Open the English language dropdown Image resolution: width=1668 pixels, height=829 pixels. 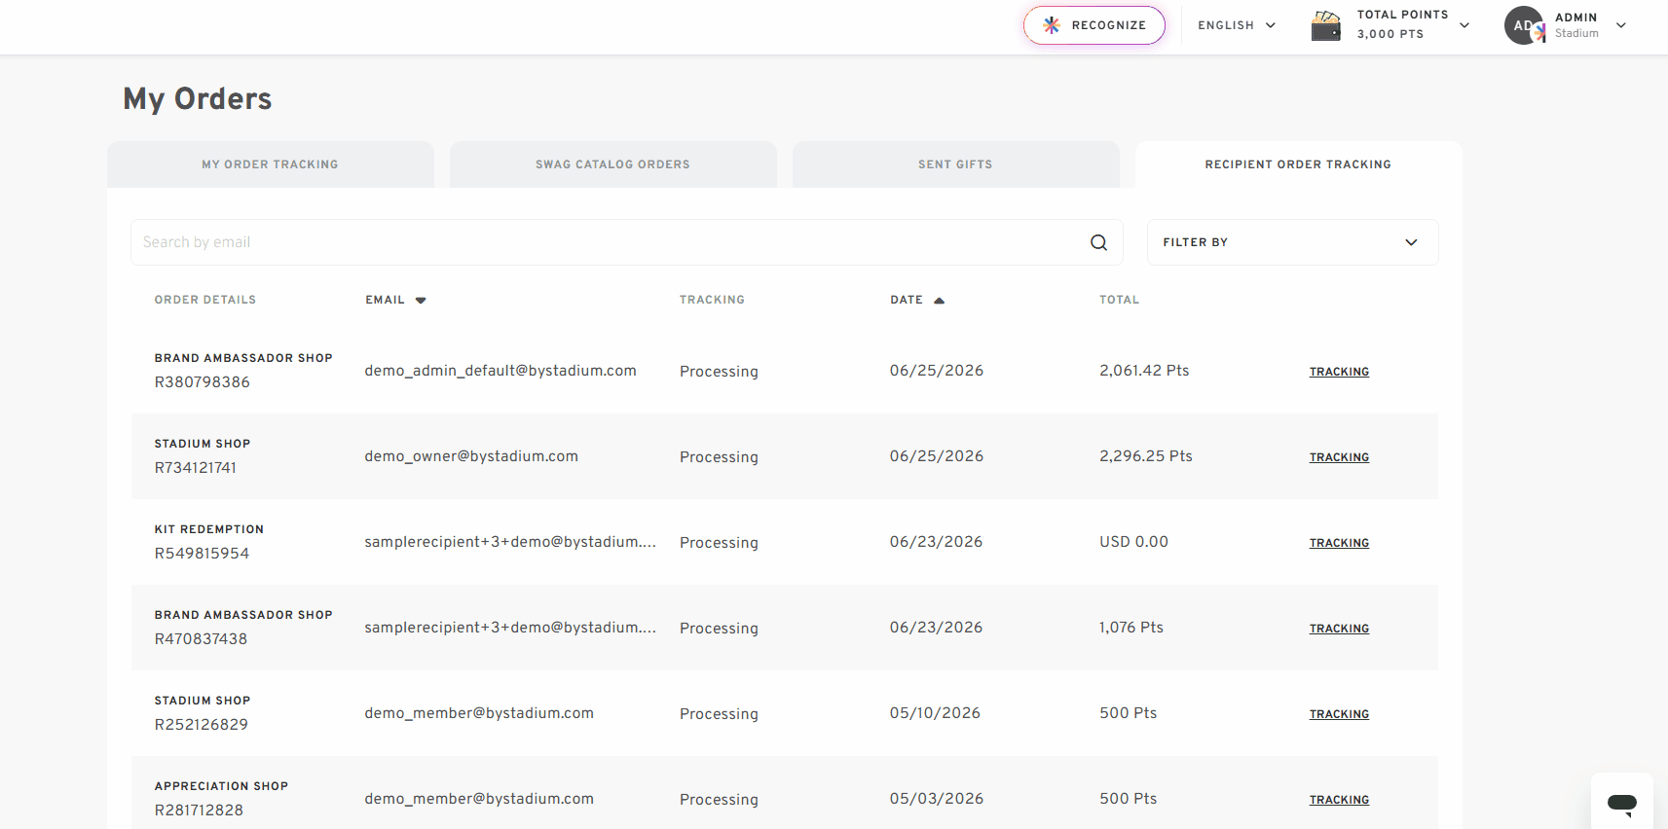tap(1237, 25)
